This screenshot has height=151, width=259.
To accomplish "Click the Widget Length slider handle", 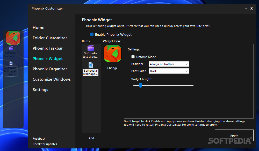I will point(140,86).
